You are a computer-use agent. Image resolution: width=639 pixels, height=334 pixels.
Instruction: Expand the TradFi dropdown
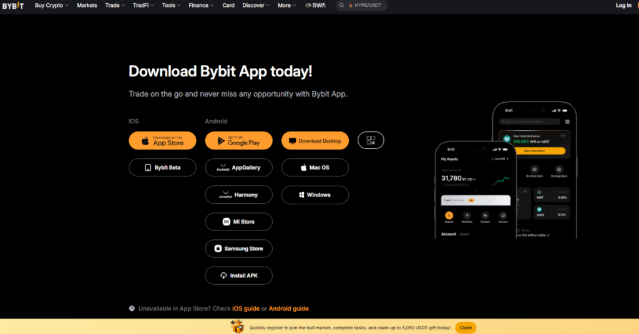pos(144,5)
